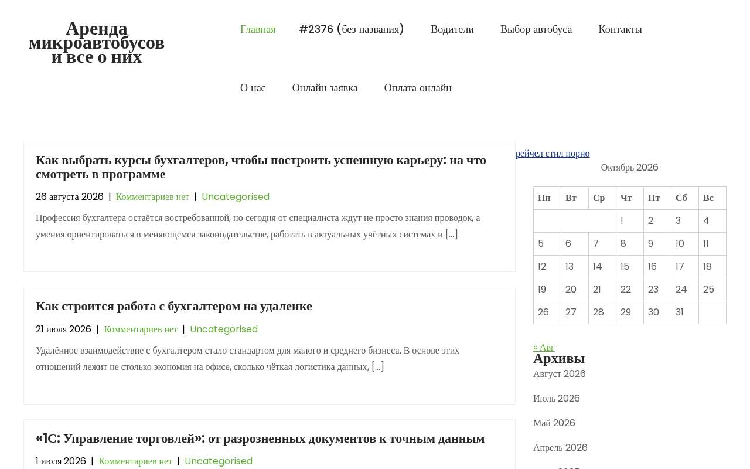
Task: Open the 1С: Управление торговлей article
Action: coord(260,439)
